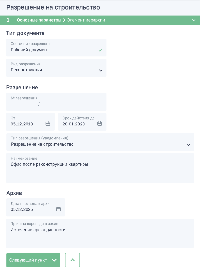Screen dimensions: 200x273
Task: Click the Срок действия до date 20.01.2020
Action: [x=74, y=124]
